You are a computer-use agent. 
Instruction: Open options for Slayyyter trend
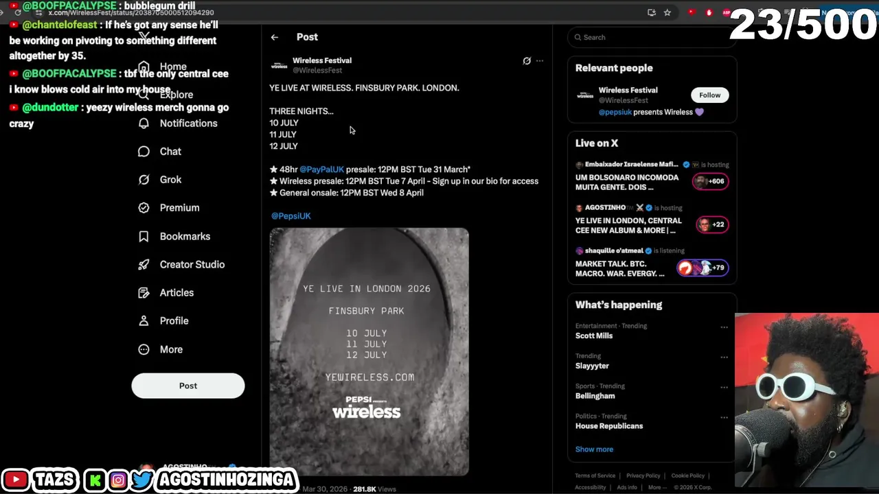point(724,357)
